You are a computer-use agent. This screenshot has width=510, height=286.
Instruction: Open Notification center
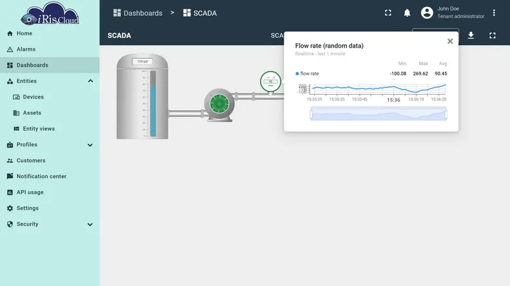pyautogui.click(x=50, y=177)
